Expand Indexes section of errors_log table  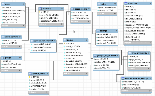(150, 43)
